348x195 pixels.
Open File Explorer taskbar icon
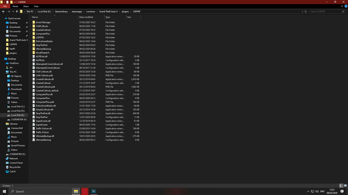[x=76, y=191]
